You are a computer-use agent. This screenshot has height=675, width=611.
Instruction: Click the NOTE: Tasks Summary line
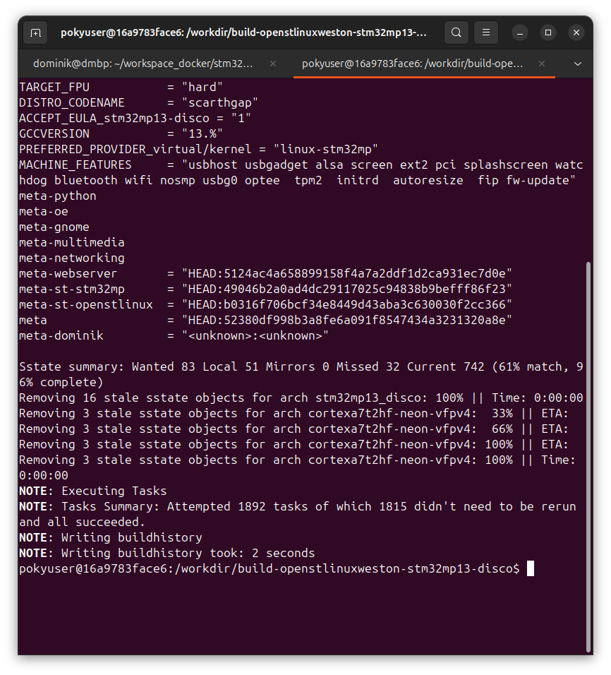coord(297,514)
